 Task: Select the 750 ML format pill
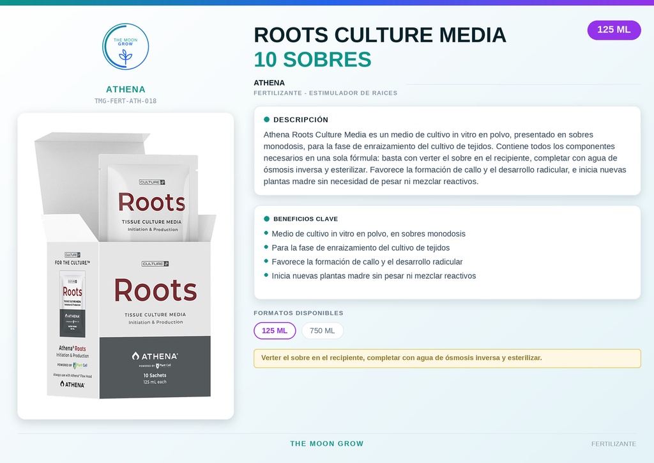(322, 331)
